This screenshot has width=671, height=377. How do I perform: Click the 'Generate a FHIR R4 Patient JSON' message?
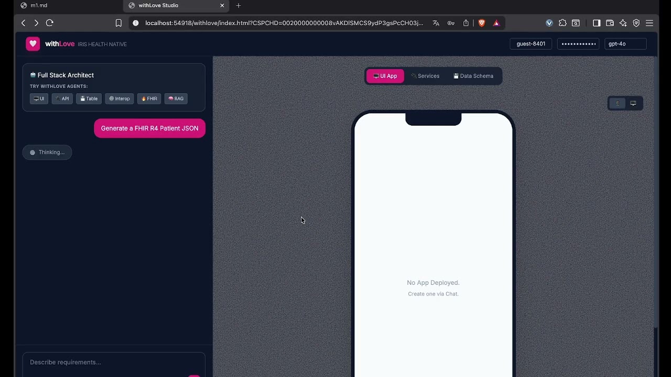click(149, 128)
